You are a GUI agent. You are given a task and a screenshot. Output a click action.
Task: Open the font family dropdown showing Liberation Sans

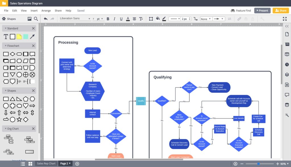74,18
